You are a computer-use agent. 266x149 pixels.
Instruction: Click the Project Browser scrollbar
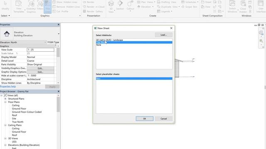click(x=58, y=104)
